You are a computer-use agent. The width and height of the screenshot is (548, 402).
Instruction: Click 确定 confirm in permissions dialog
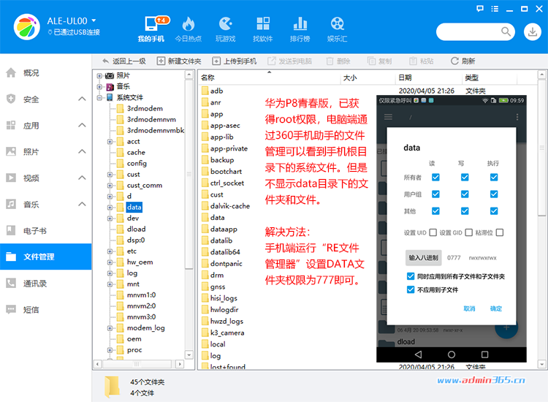coord(496,308)
